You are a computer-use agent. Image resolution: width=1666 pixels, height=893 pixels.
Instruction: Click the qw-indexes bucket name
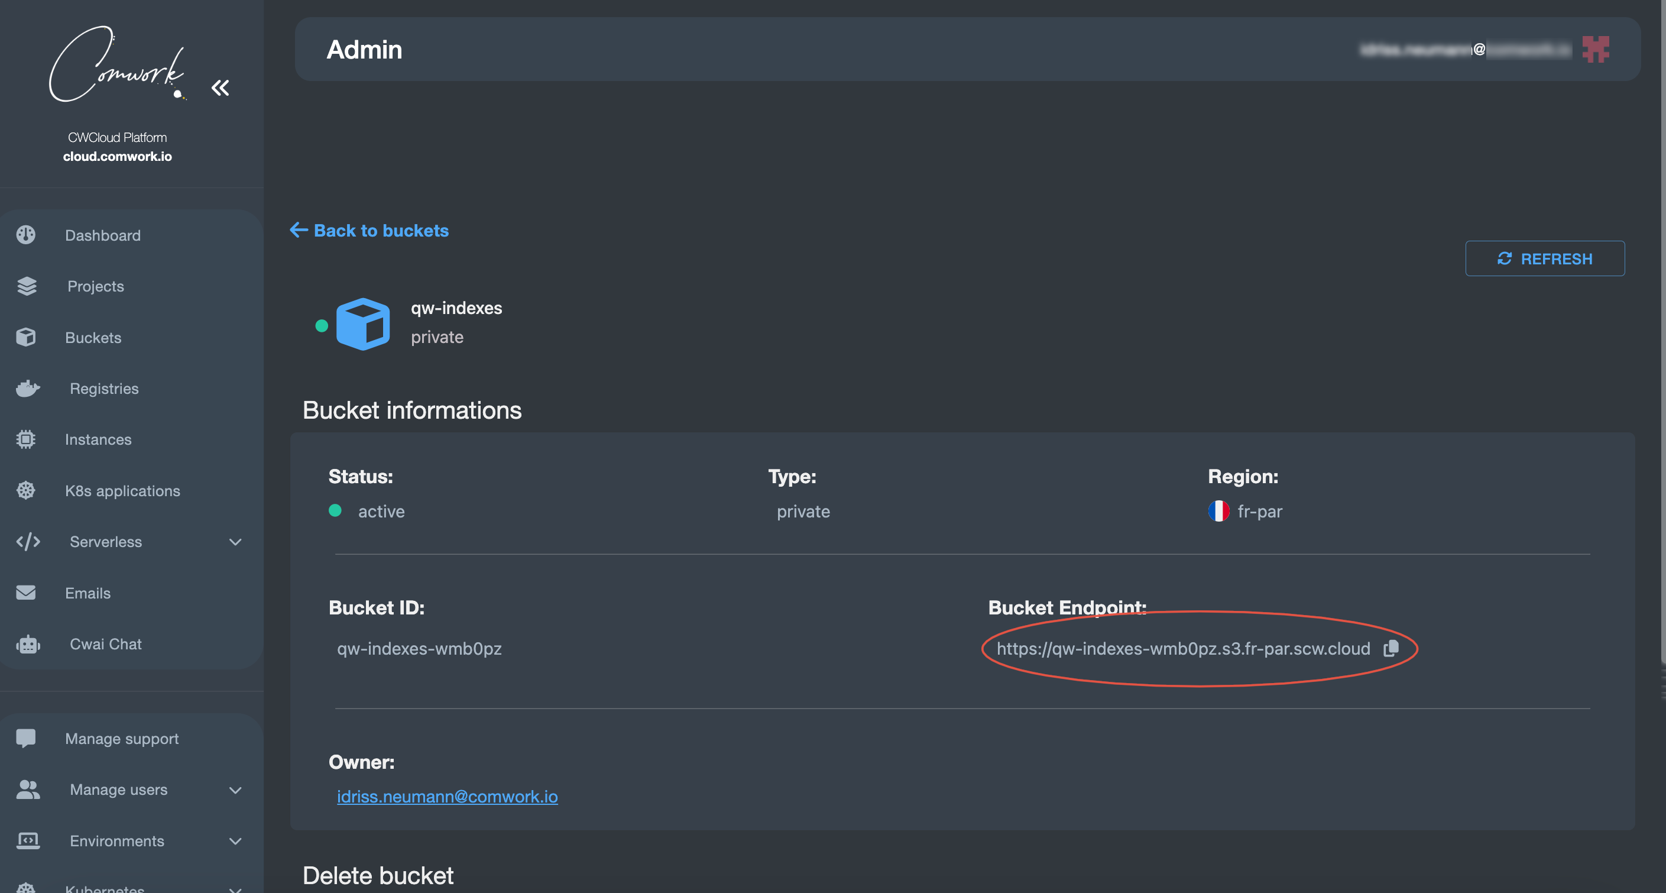456,308
